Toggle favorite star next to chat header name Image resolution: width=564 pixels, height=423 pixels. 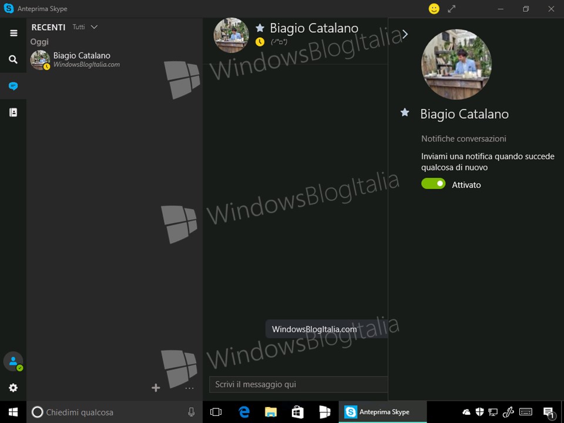(x=260, y=28)
